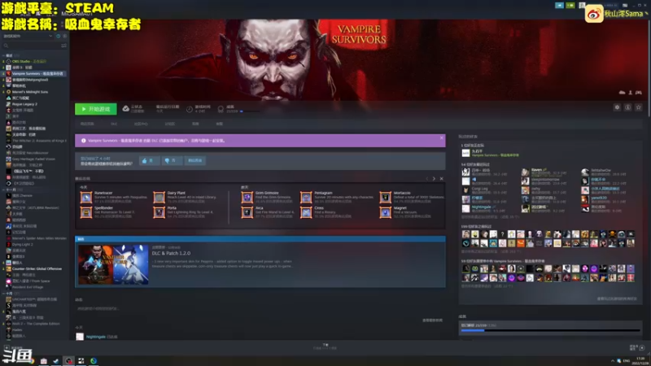
Task: Open the Porta achievement icon
Action: tap(159, 212)
